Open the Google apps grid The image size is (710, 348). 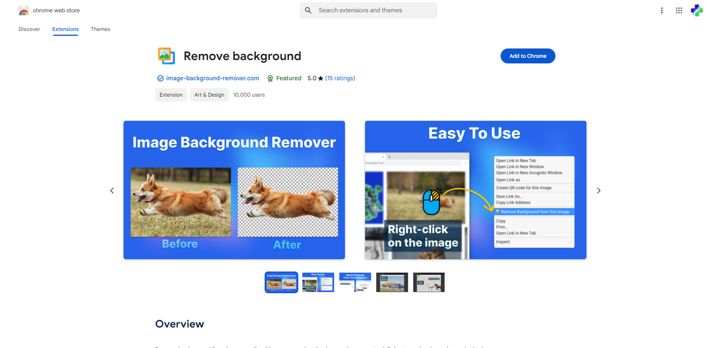click(x=679, y=11)
